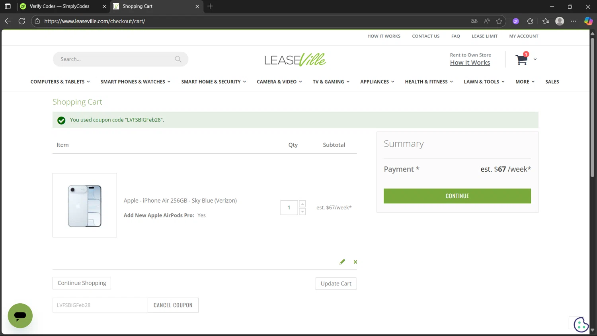Open favorites list icon
Screen dimensions: 597x336
coord(546,21)
